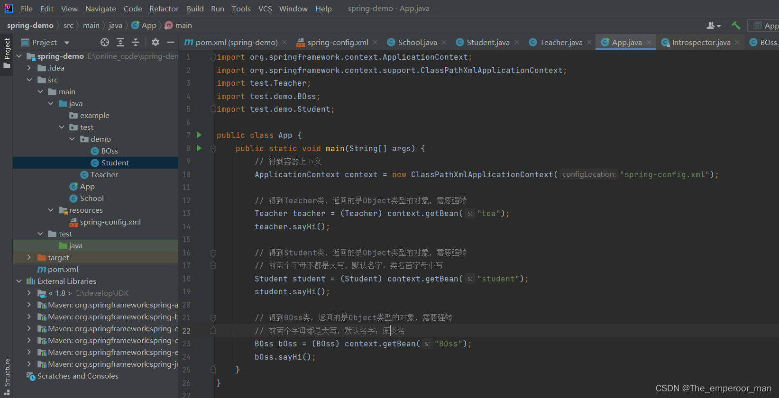Image resolution: width=779 pixels, height=398 pixels.
Task: Click the IntelliJ IDEA logo icon
Action: [x=9, y=9]
